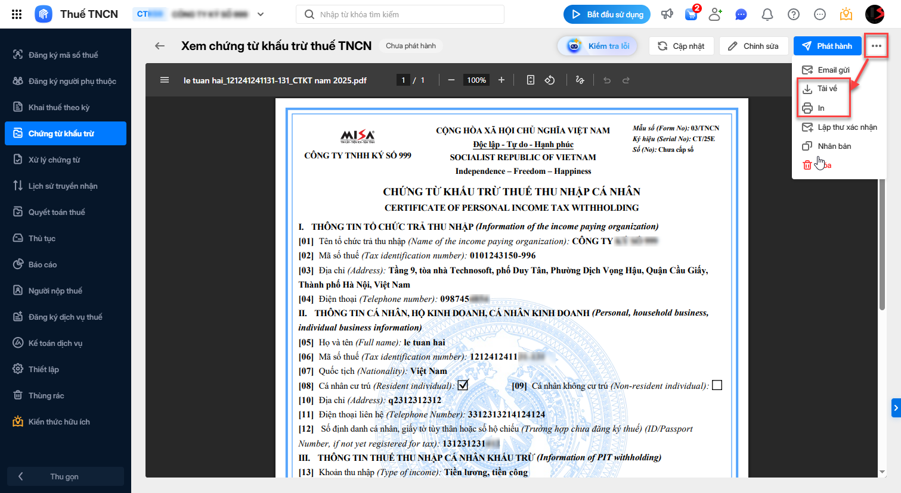901x493 pixels.
Task: Open the knowledge badge icon in top bar
Action: coord(846,14)
